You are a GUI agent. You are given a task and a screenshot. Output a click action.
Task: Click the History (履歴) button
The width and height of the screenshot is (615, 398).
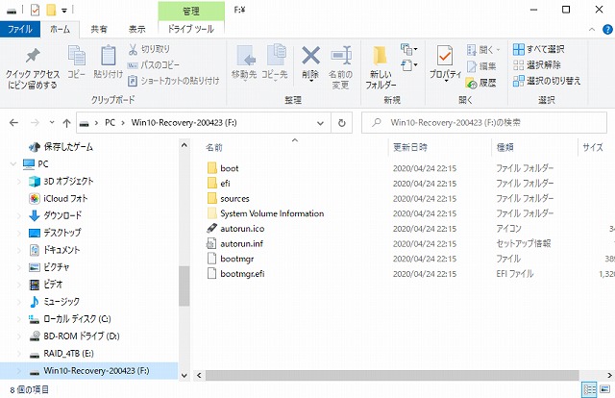(481, 83)
